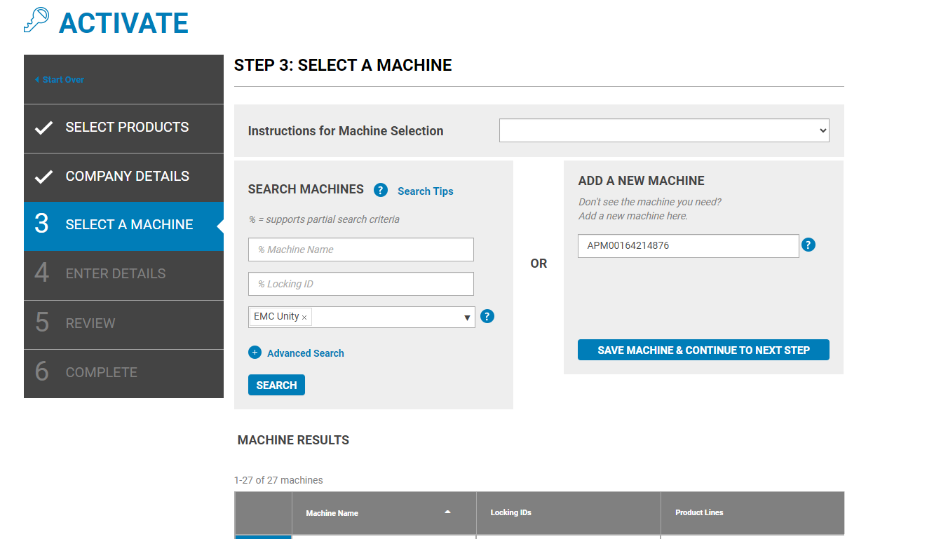934x539 pixels.
Task: Click the Start Over link
Action: pos(62,79)
